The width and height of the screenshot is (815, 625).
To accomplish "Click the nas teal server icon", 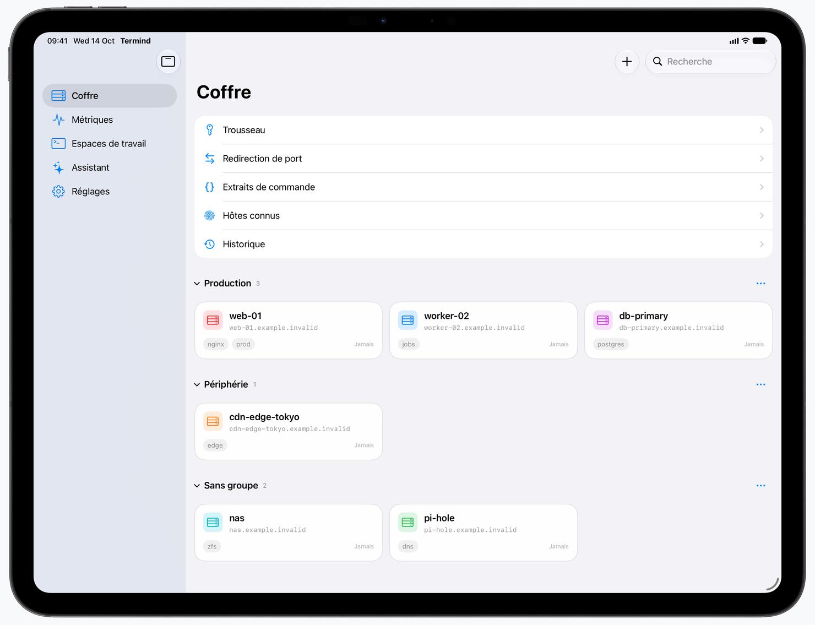I will click(x=213, y=523).
